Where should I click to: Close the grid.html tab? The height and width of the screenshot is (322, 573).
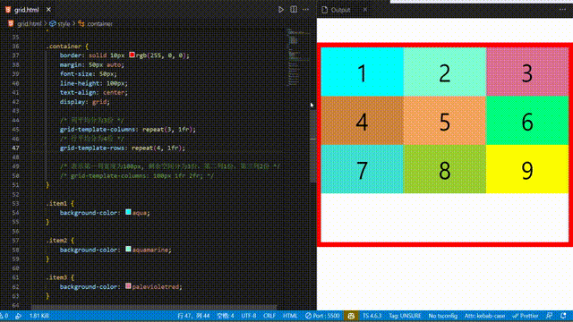(48, 10)
